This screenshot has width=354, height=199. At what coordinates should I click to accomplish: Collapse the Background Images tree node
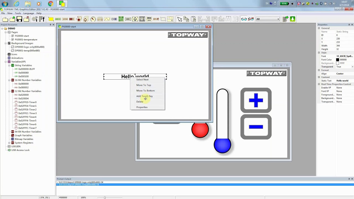click(x=5, y=43)
